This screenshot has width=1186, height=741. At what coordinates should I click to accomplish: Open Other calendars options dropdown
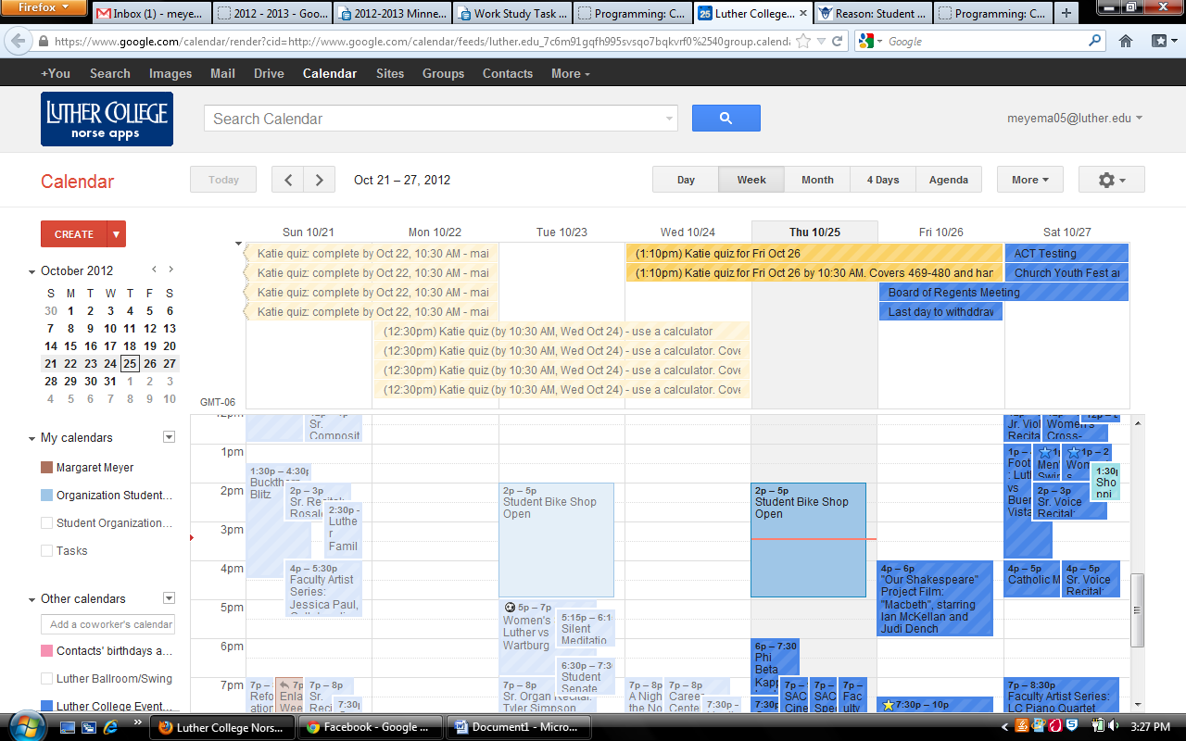(x=169, y=598)
